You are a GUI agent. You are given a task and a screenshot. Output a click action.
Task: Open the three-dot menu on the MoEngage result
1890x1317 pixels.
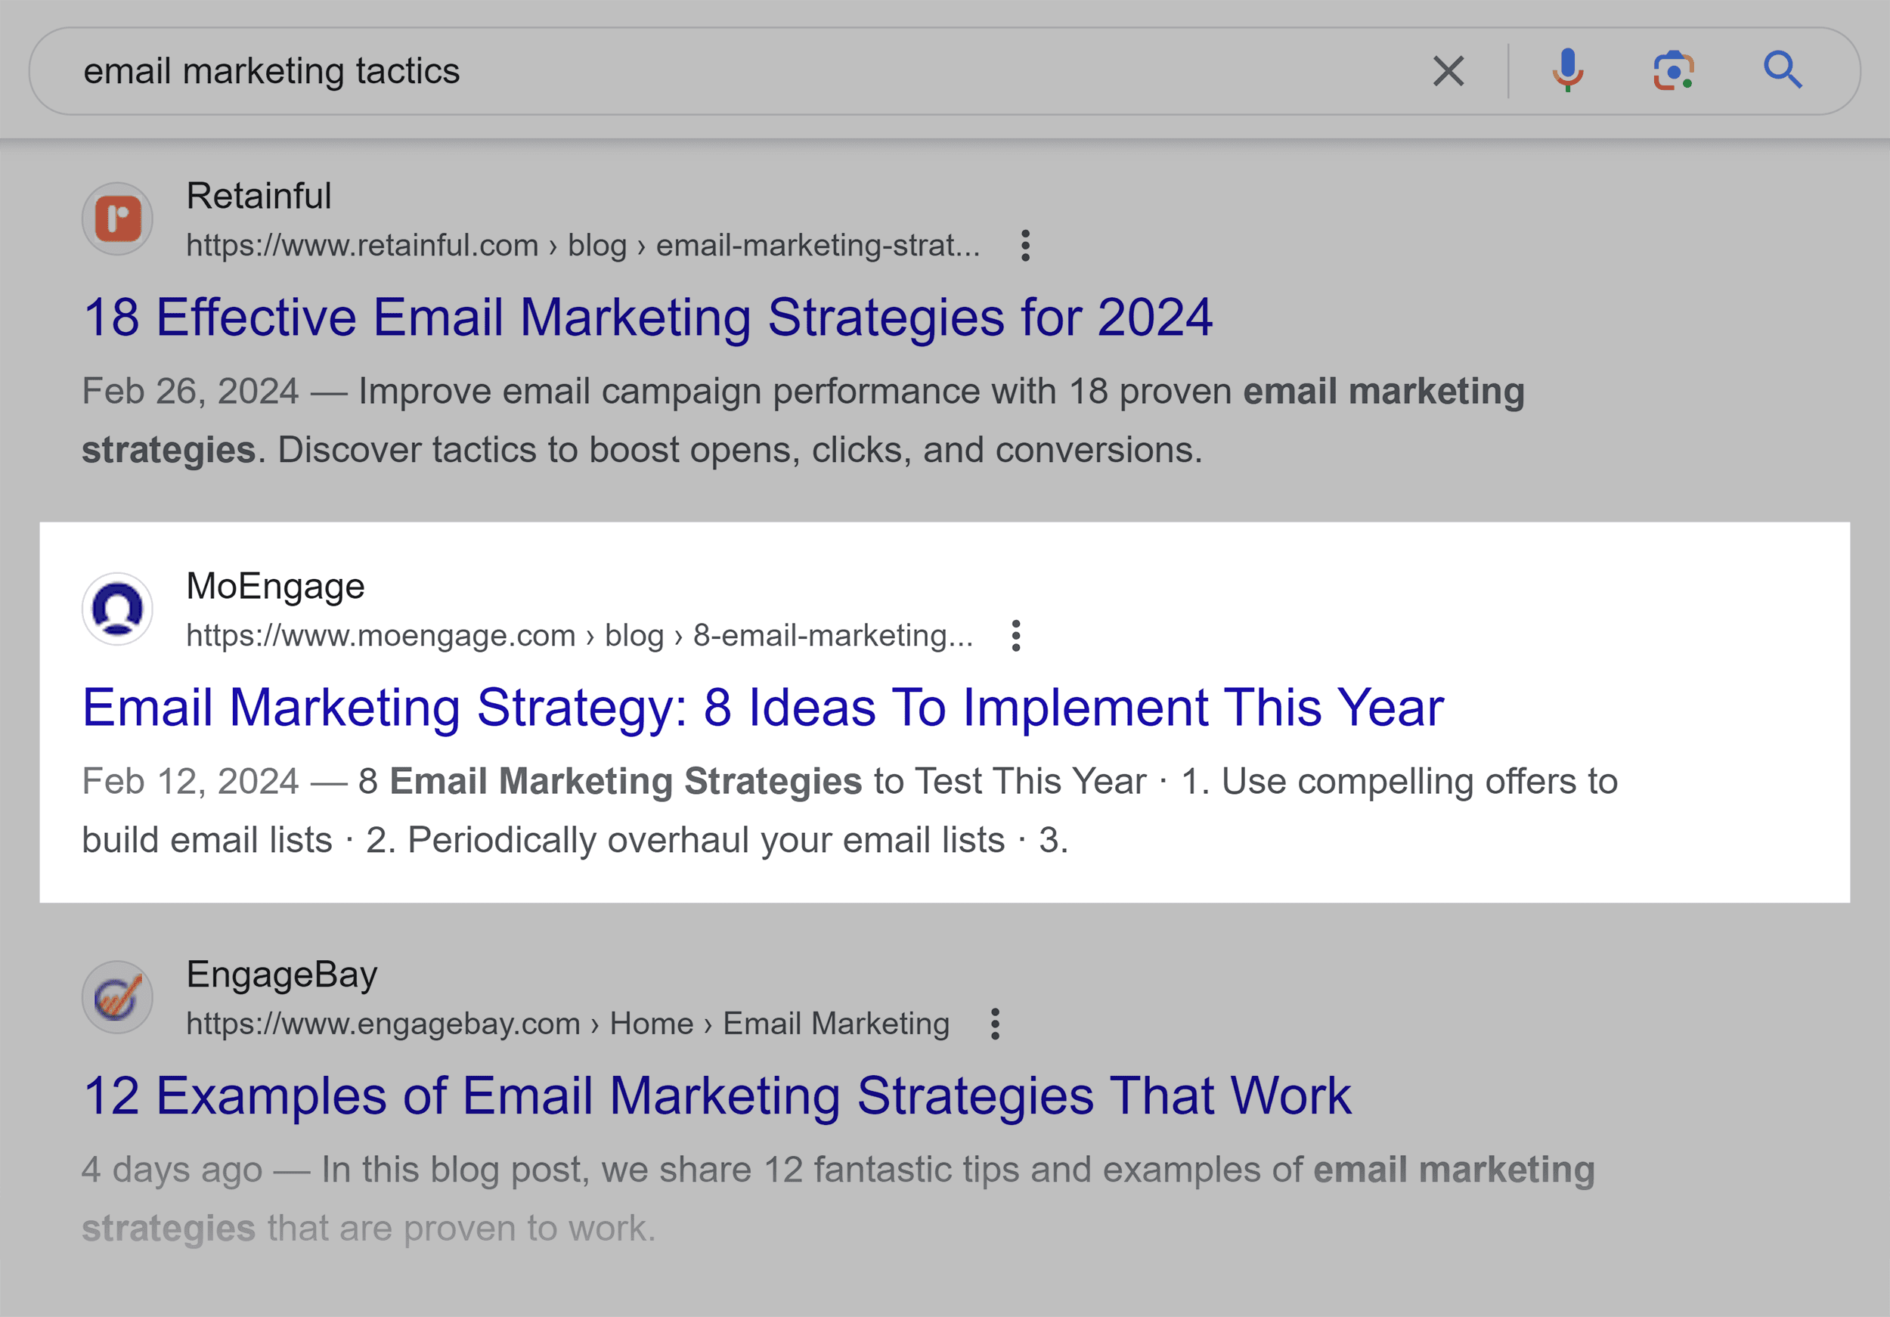click(x=1016, y=634)
